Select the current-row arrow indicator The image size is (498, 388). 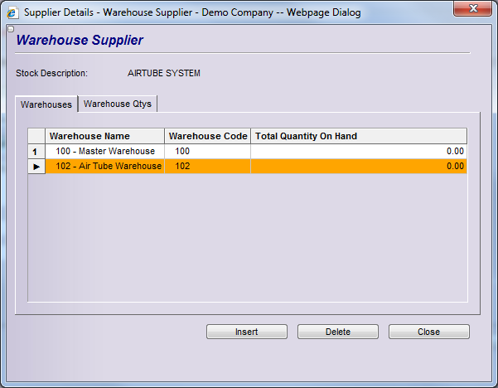point(35,167)
